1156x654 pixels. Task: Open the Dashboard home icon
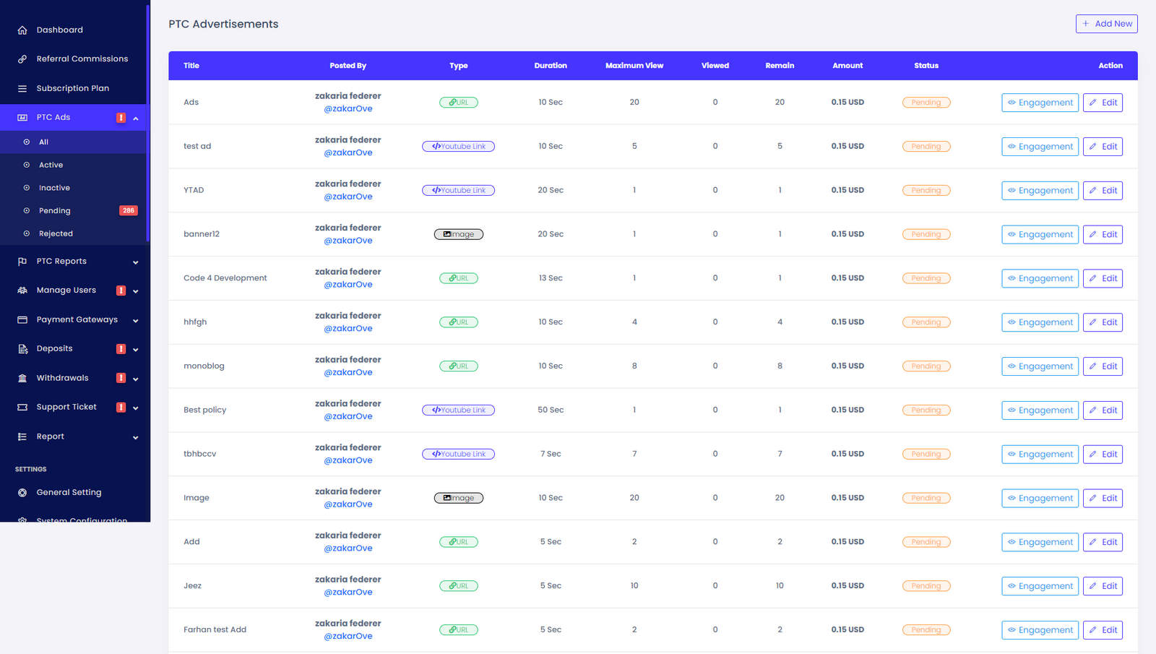click(22, 30)
